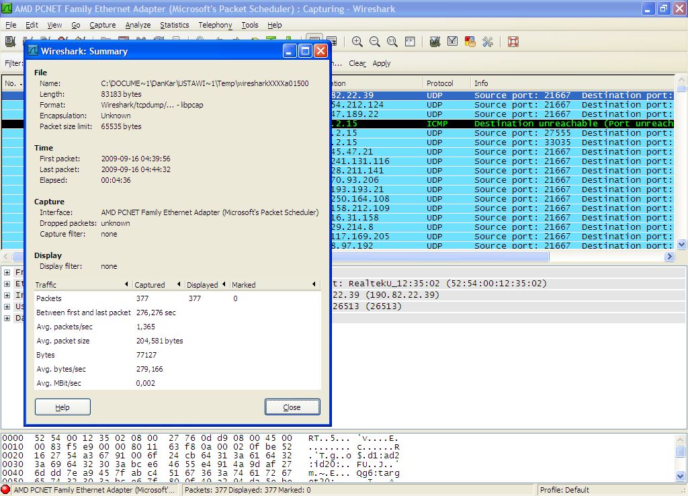
Task: Open the Coloring Rules toolbar icon
Action: (x=470, y=42)
